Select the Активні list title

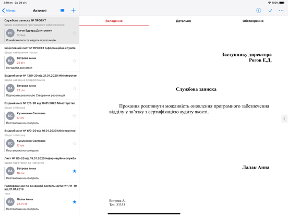(x=40, y=10)
